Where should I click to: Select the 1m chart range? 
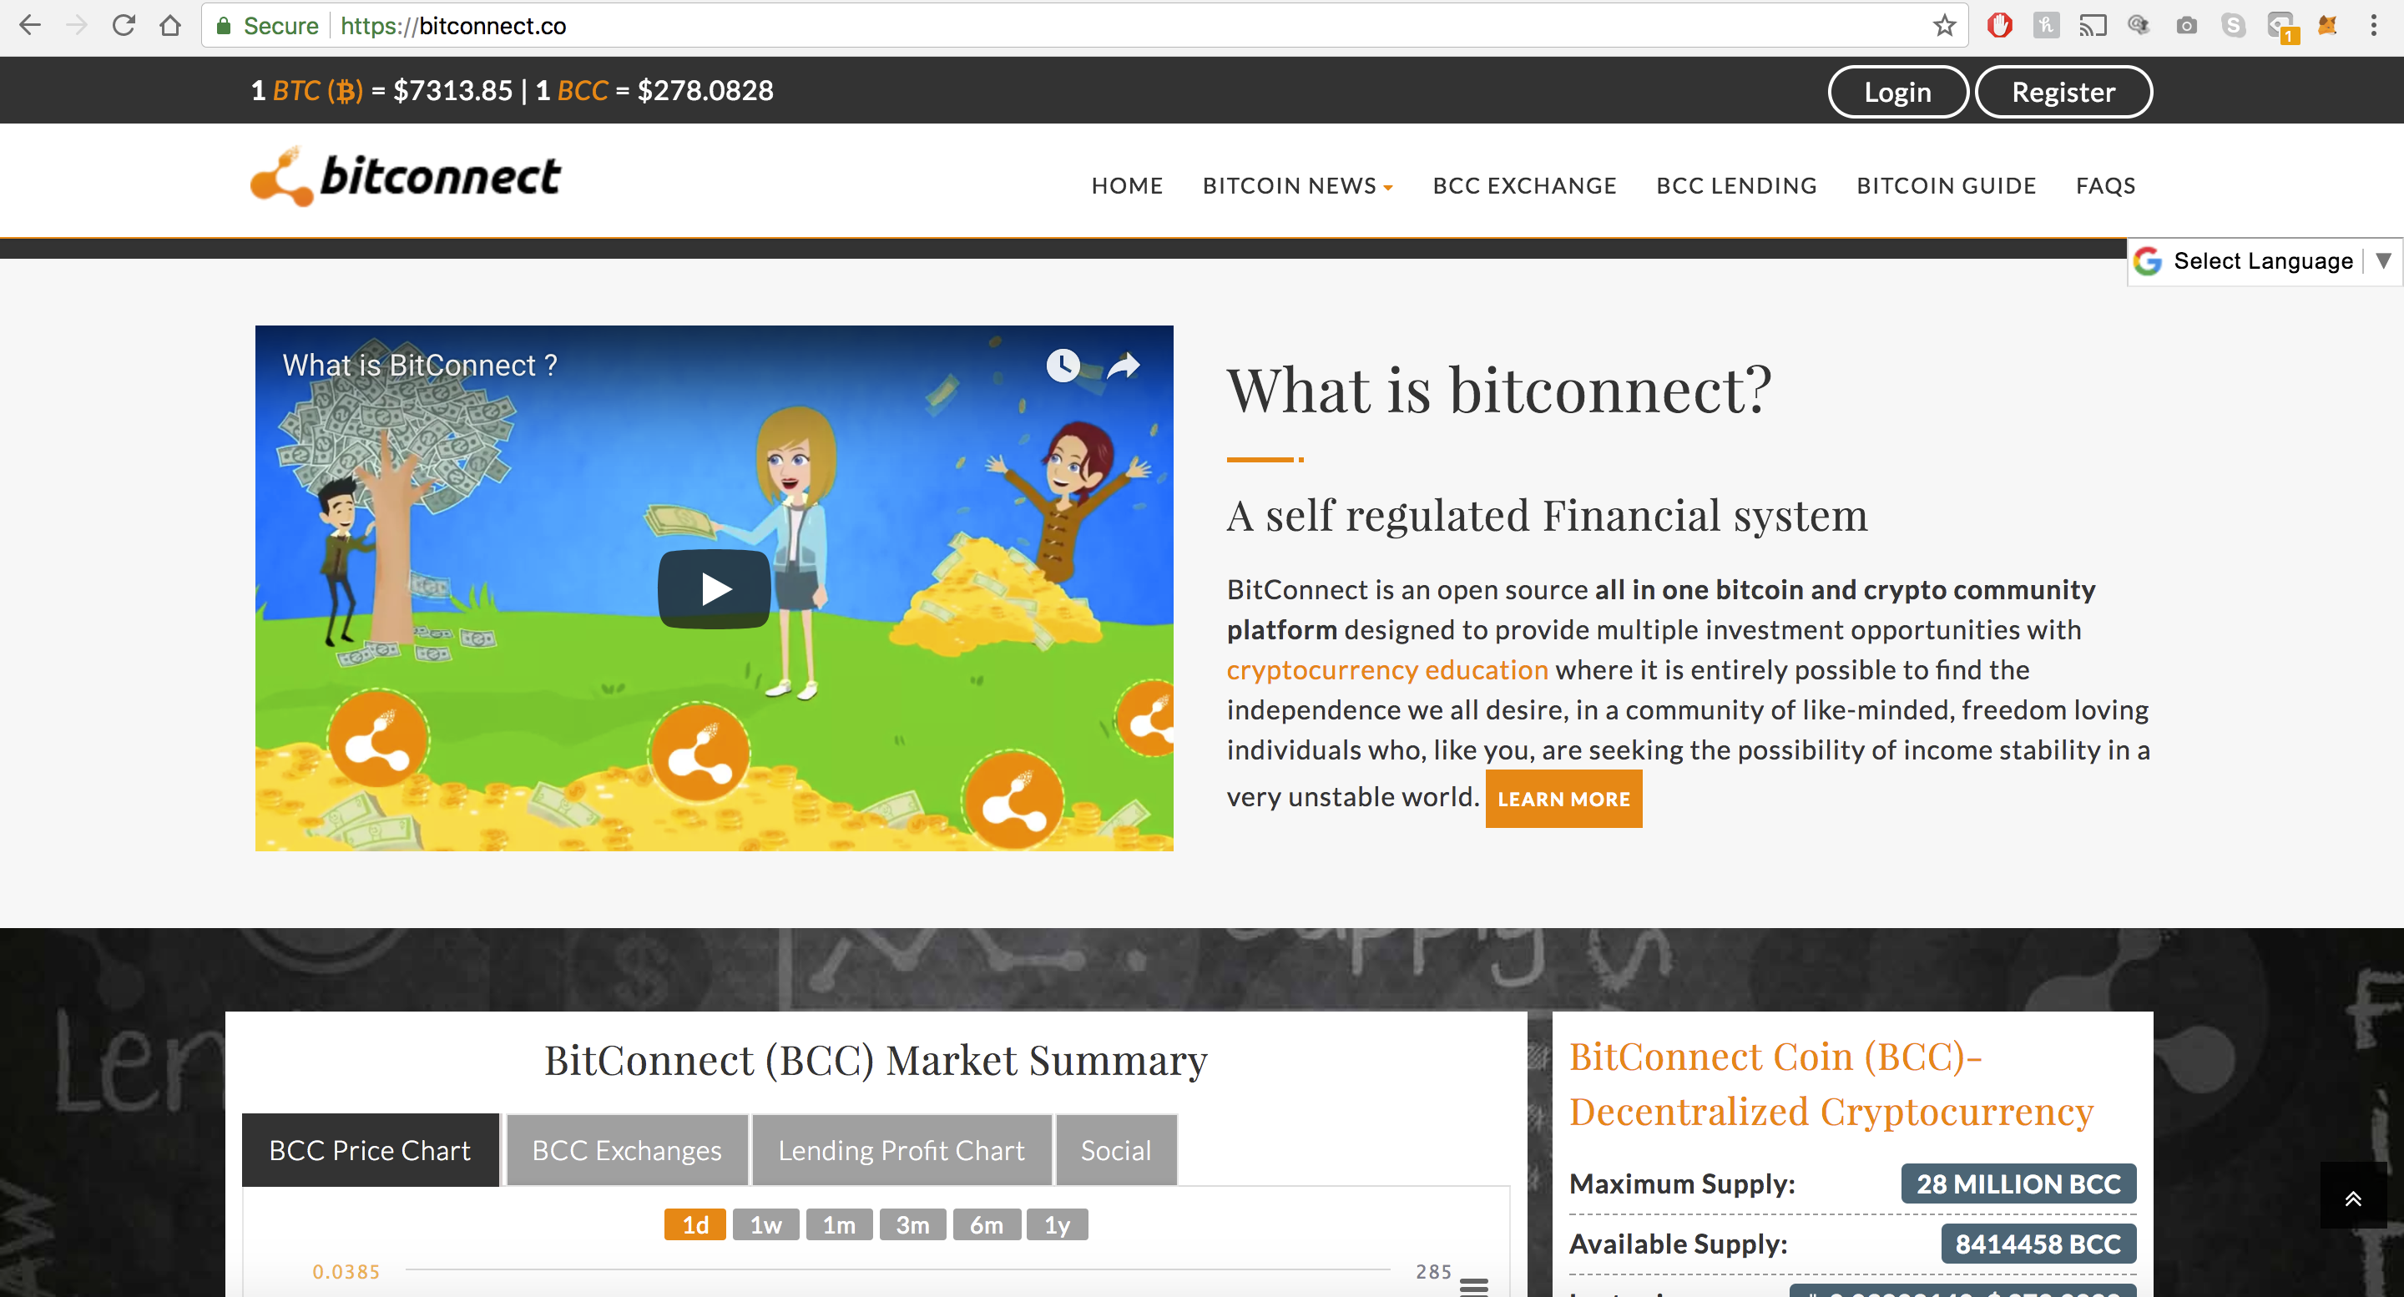(839, 1224)
